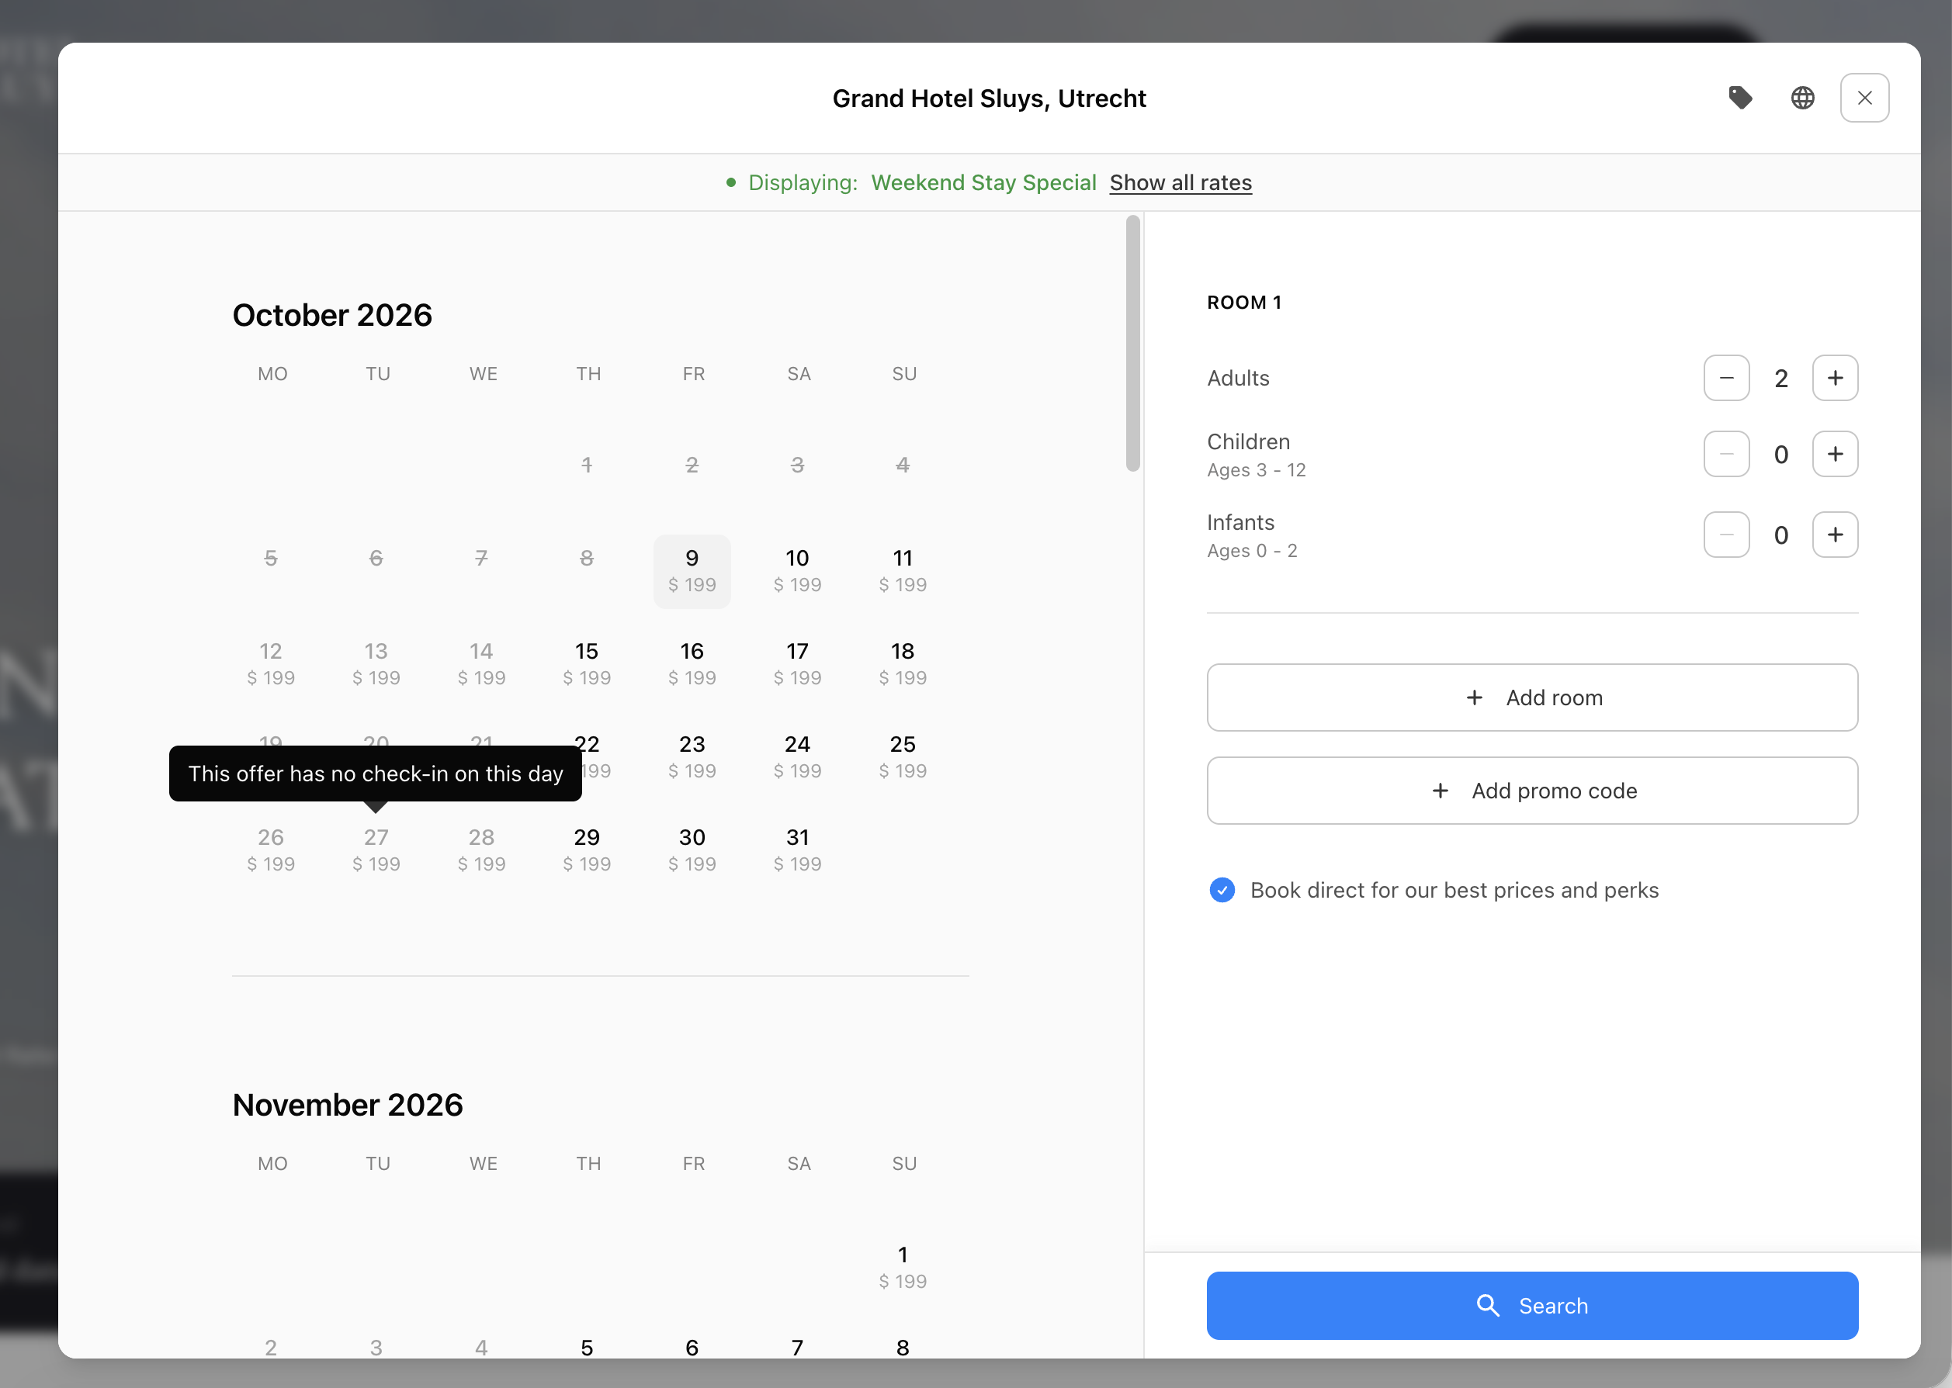The width and height of the screenshot is (1952, 1388).
Task: Pick October 17 in the calendar
Action: click(x=797, y=664)
